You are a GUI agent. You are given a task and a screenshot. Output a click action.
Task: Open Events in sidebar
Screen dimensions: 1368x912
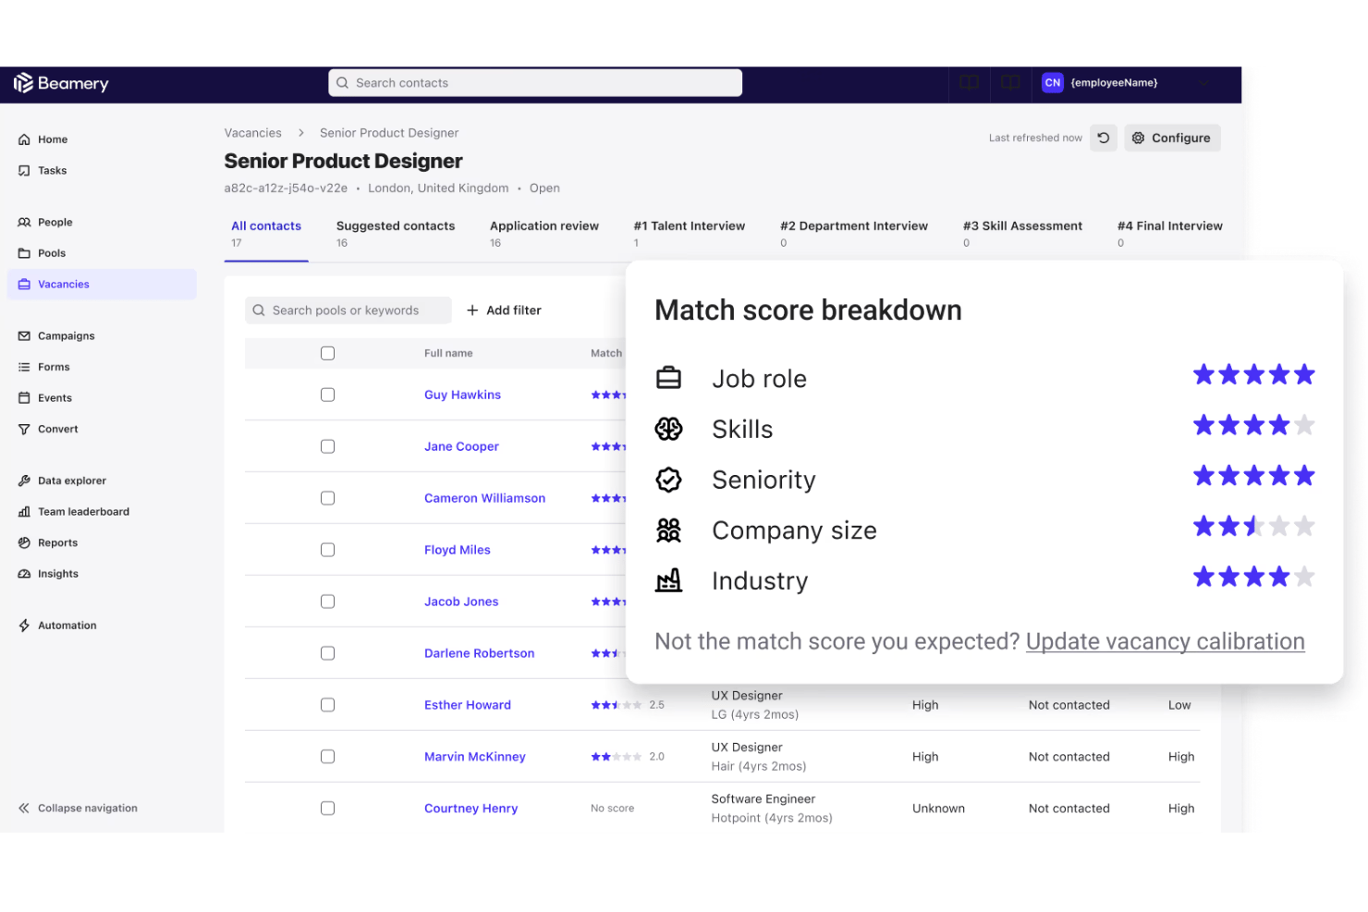[44, 398]
